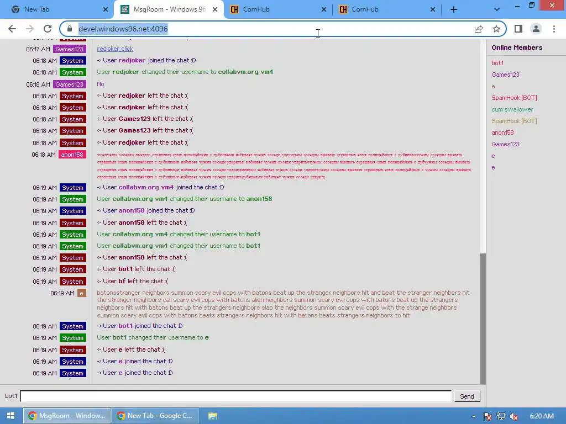Open the Chrome three-dot menu
The image size is (566, 424).
554,29
